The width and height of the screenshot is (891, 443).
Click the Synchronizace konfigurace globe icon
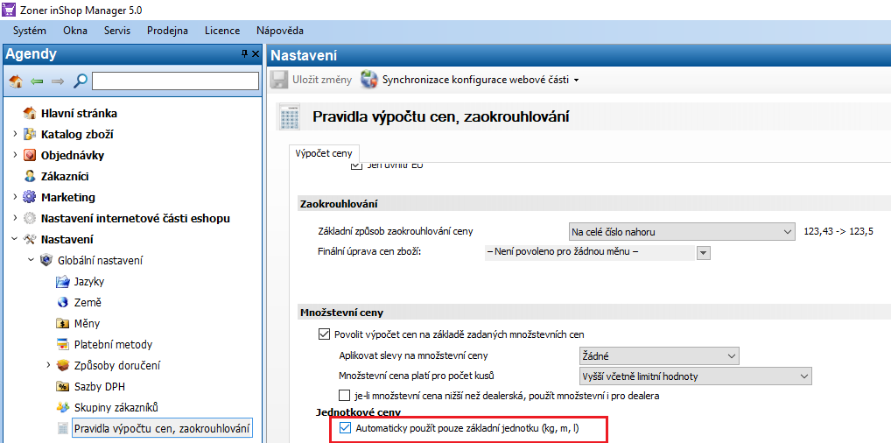369,80
